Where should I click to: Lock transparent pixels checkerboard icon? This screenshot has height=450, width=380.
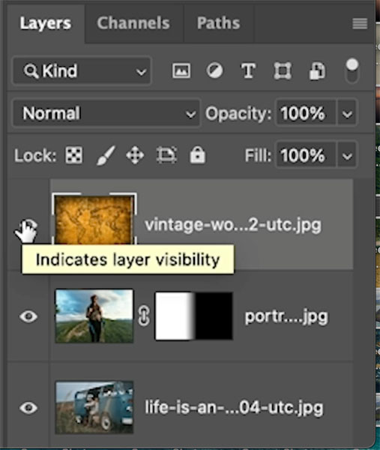pos(73,155)
